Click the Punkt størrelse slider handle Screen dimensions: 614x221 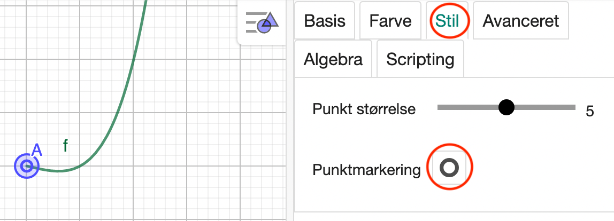506,107
